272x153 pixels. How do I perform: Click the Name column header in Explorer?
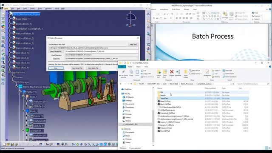pyautogui.click(x=159, y=88)
